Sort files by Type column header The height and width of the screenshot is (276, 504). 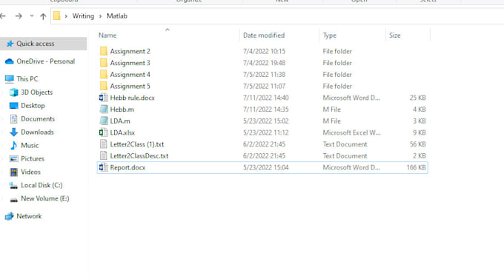pyautogui.click(x=330, y=36)
